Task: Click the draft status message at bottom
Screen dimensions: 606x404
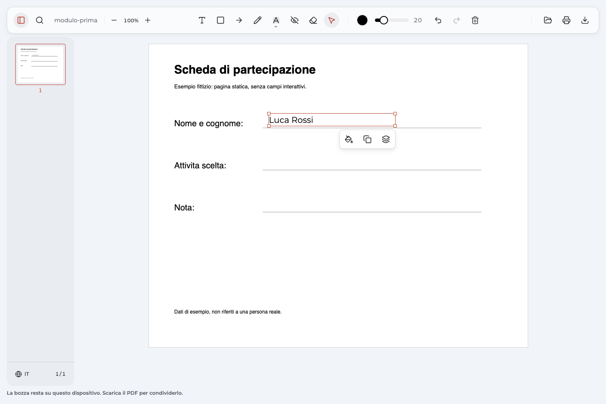Action: [x=95, y=393]
